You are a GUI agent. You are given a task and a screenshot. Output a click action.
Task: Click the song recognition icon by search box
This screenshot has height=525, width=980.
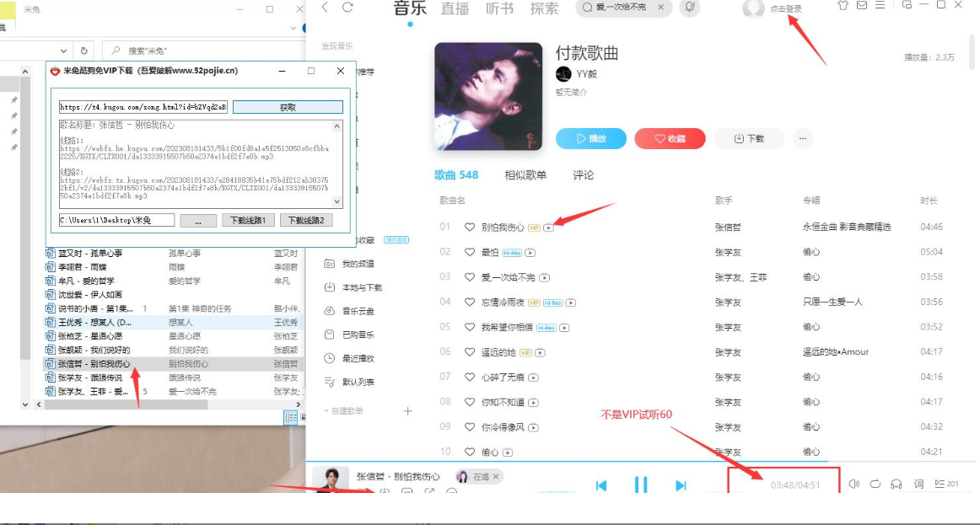pyautogui.click(x=690, y=8)
